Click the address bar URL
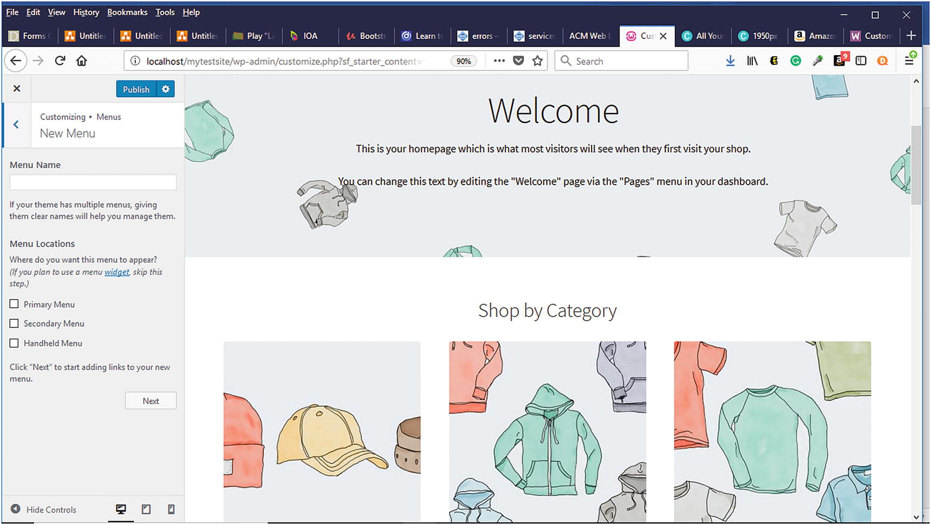The width and height of the screenshot is (931, 525). tap(284, 61)
